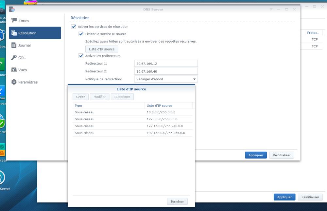Click the DNS Server app icon in title bar

click(x=12, y=9)
